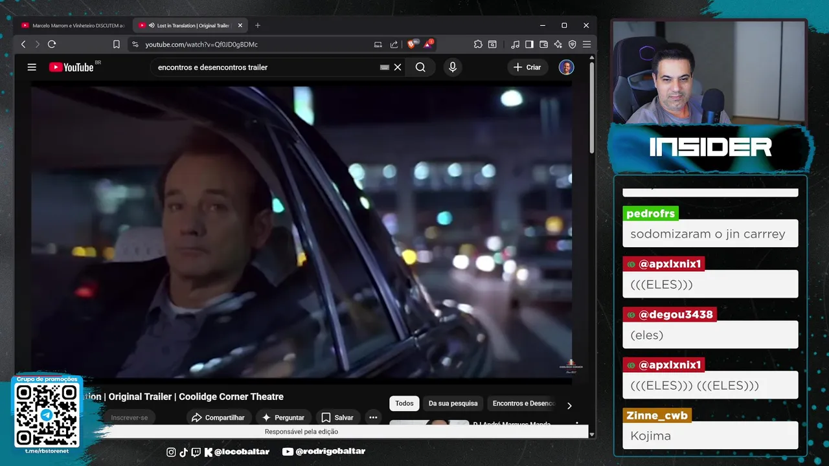Bookmark this page with the bookmark icon
The height and width of the screenshot is (466, 829).
[117, 44]
